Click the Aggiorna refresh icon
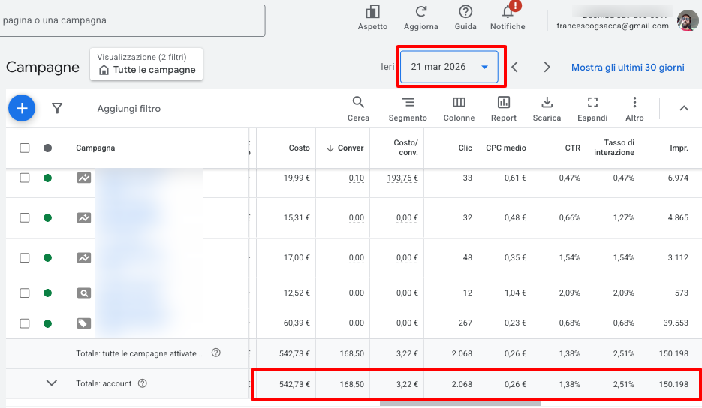 click(421, 12)
